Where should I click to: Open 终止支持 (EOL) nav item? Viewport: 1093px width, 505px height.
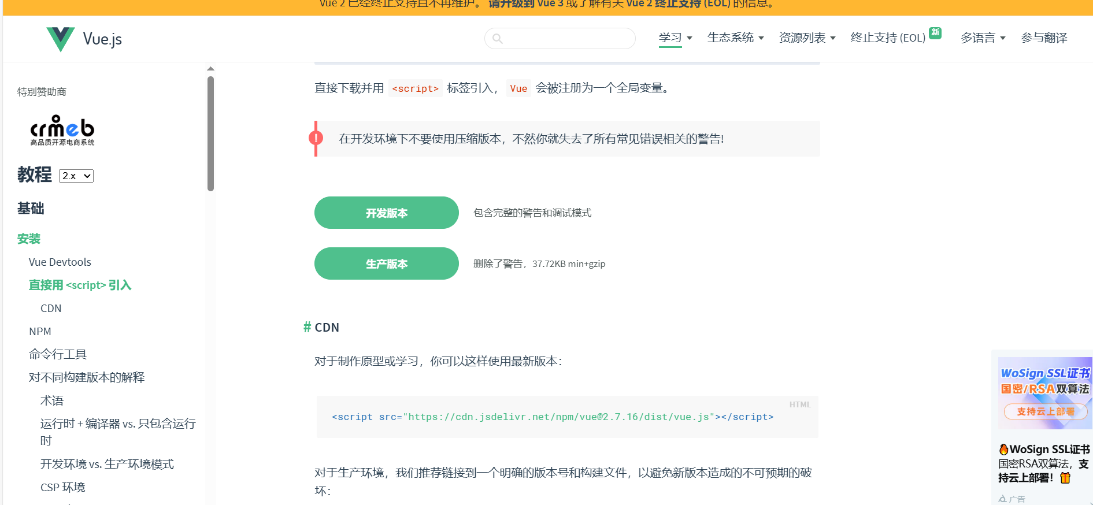coord(888,38)
